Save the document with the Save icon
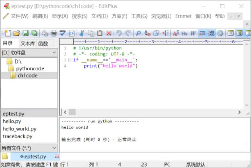251x168 pixels. [x=25, y=33]
